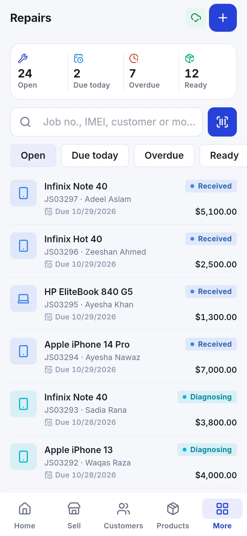Open the HP EliteBook 840 G5 title
247x536 pixels.
pos(89,292)
